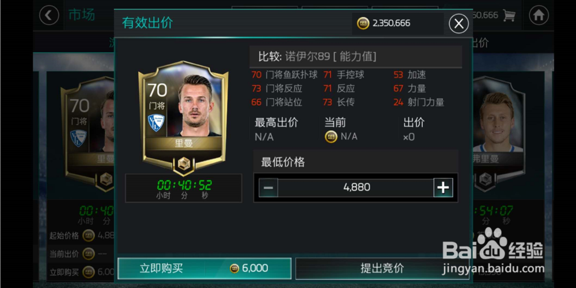
Task: Open the 比较 comparison header
Action: (x=355, y=56)
